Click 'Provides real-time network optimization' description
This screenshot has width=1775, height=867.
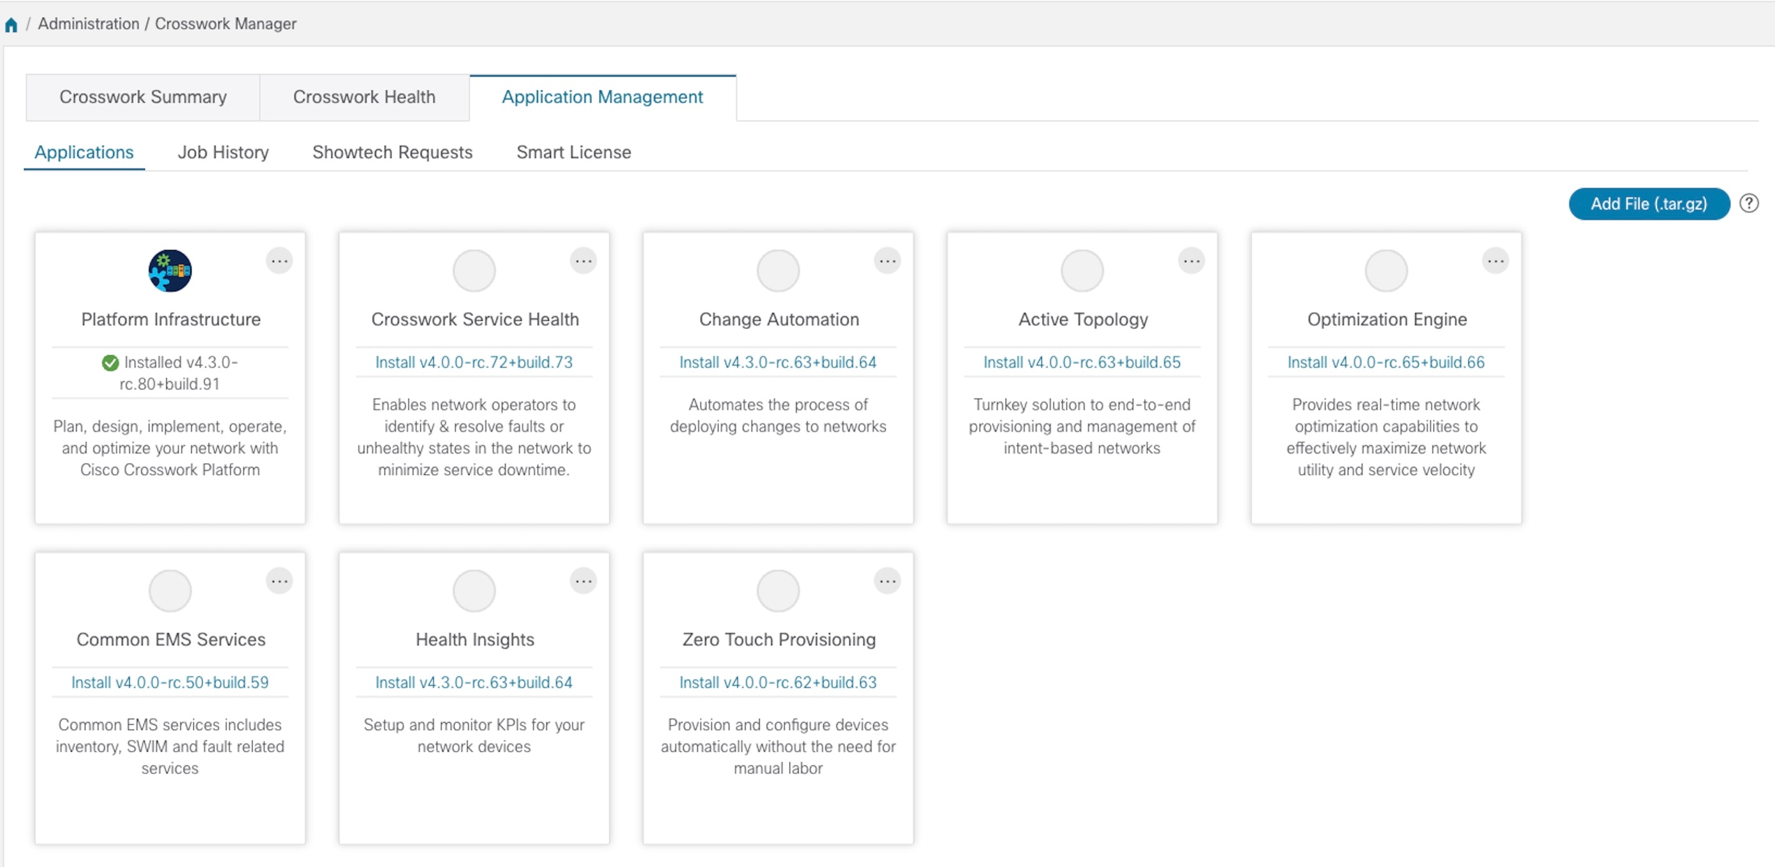(x=1386, y=437)
